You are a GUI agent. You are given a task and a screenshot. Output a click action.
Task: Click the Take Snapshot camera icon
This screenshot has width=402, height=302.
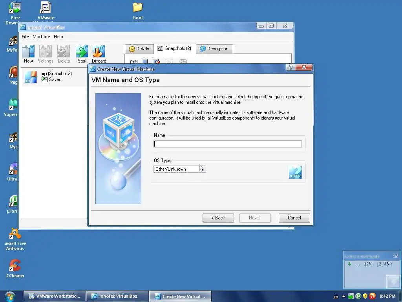point(134,62)
